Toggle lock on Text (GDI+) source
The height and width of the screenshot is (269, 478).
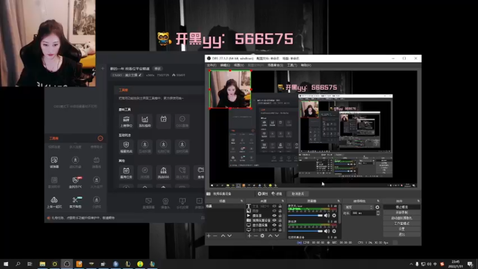tap(280, 206)
